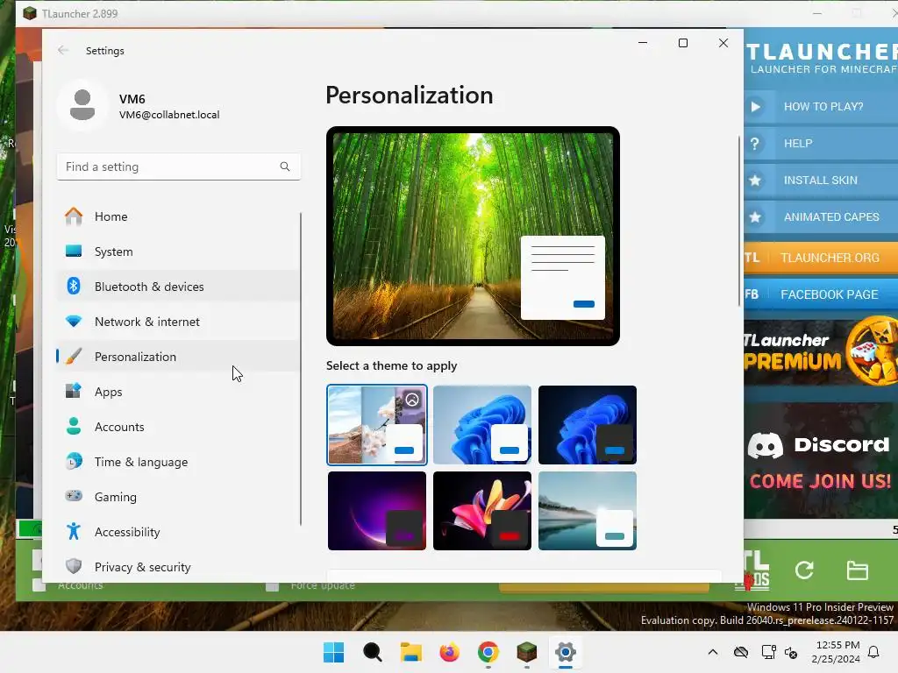Select Personalization in the sidebar
The height and width of the screenshot is (673, 898).
[178, 357]
